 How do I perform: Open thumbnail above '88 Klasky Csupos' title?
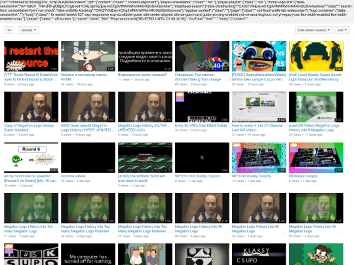point(316,157)
